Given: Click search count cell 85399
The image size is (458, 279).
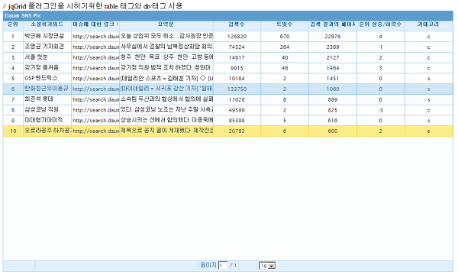Looking at the screenshot, I should click(x=237, y=121).
